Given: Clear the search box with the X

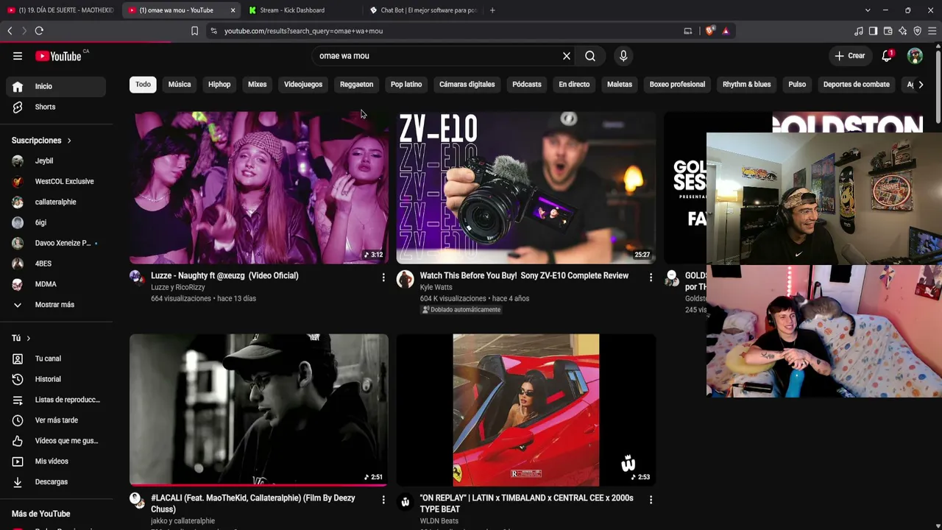Looking at the screenshot, I should tap(567, 56).
